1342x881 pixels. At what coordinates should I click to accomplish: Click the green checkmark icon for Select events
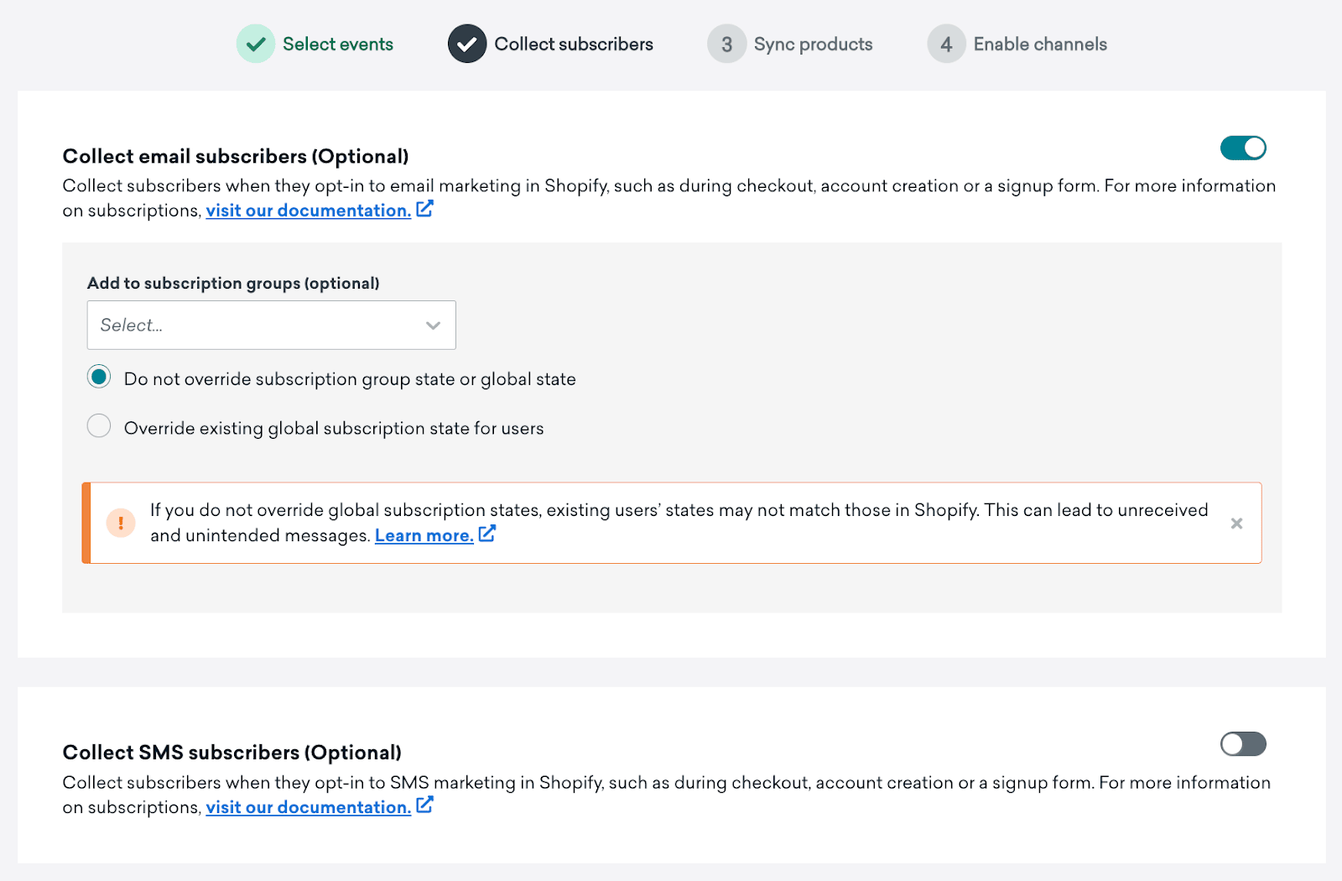coord(256,44)
